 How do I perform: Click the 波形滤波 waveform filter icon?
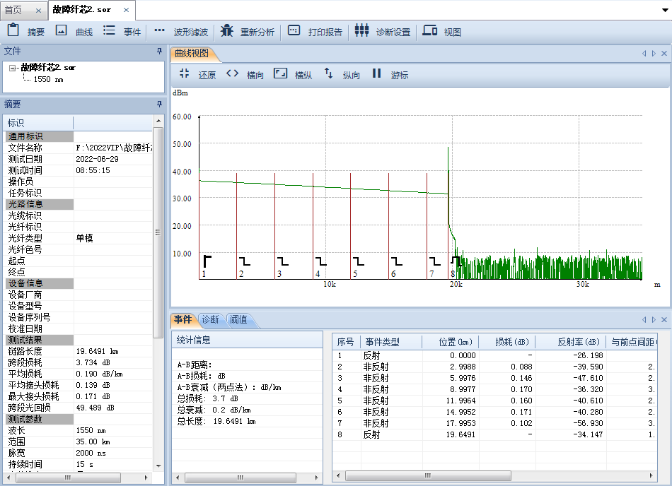[159, 31]
